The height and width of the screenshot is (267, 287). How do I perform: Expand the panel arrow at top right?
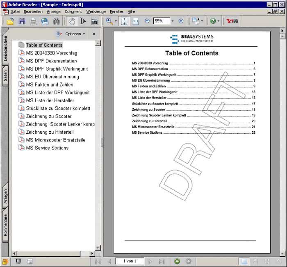(x=282, y=31)
